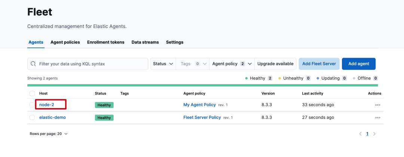404x157 pixels.
Task: Expand the Status filter dropdown
Action: (163, 64)
